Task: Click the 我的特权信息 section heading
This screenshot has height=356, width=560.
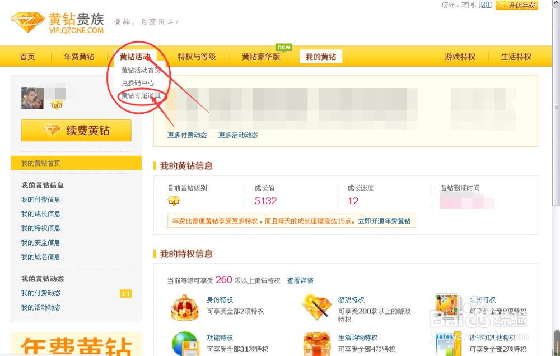Action: click(x=186, y=254)
